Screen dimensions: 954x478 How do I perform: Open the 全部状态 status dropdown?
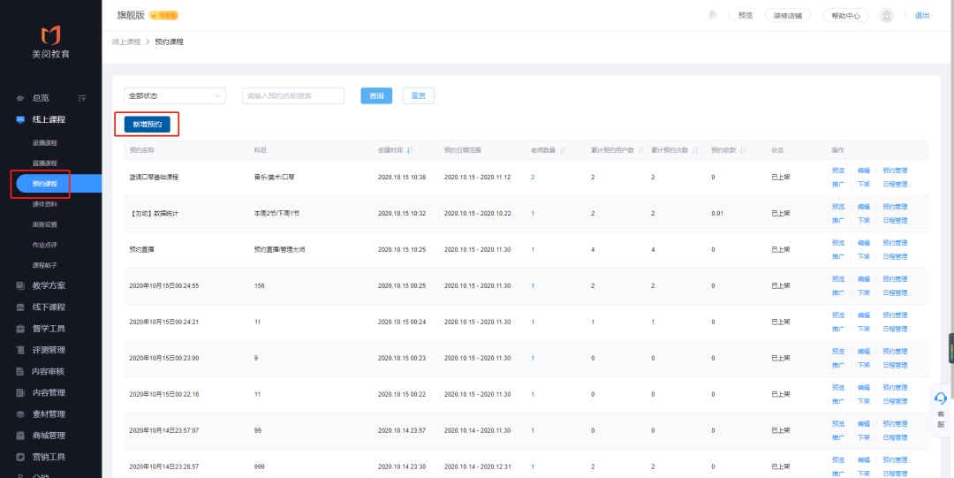(175, 95)
